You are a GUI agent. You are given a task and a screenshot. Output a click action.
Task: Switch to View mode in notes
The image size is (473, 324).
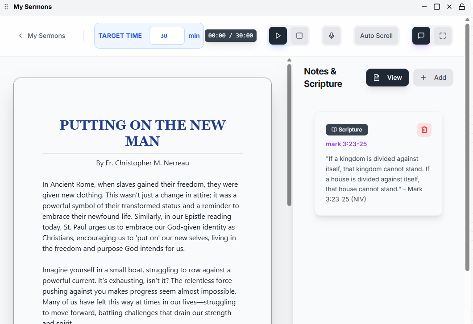click(387, 78)
